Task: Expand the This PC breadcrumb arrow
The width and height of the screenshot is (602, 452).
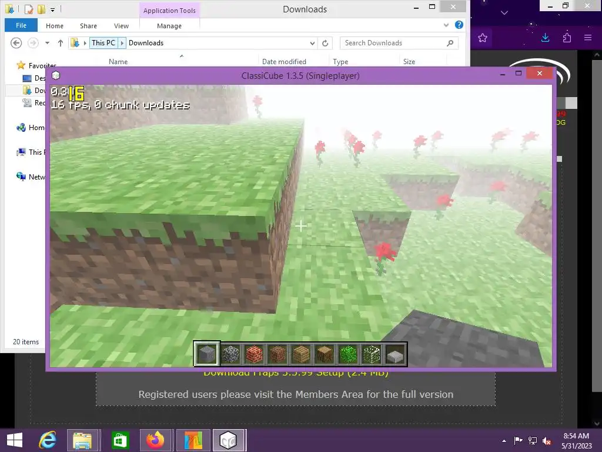Action: [122, 43]
